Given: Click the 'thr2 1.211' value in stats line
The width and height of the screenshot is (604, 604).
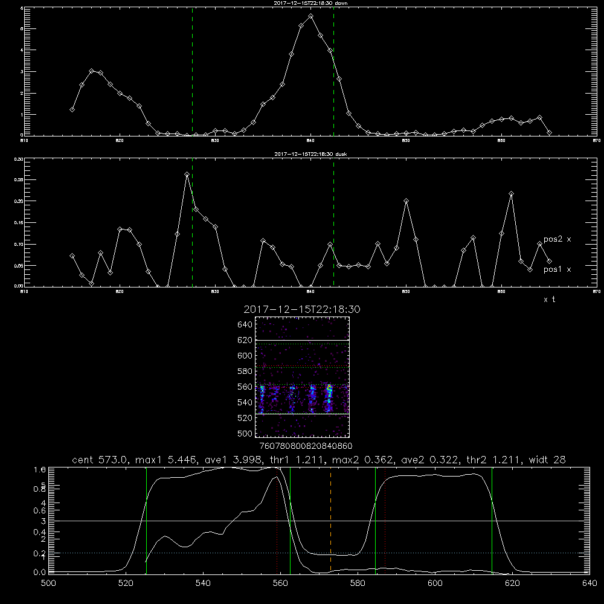Looking at the screenshot, I should [494, 460].
